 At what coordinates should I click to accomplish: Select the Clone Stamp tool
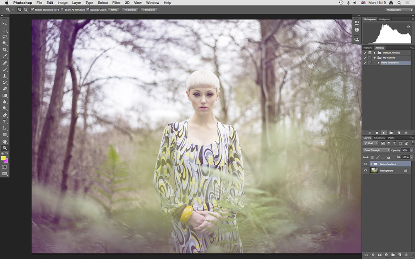(x=5, y=76)
